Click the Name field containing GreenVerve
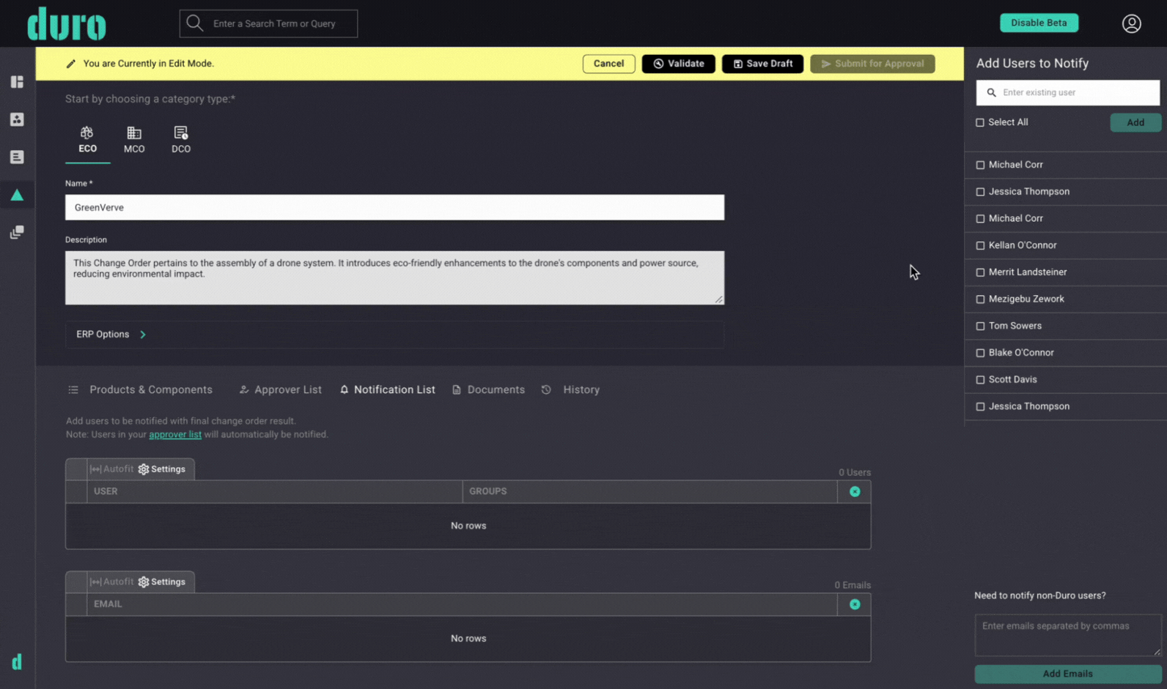The height and width of the screenshot is (689, 1167). 394,208
